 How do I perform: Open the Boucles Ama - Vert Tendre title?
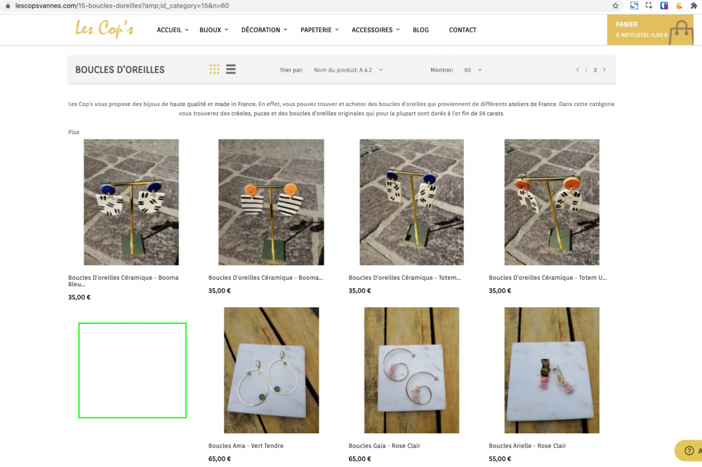(246, 445)
